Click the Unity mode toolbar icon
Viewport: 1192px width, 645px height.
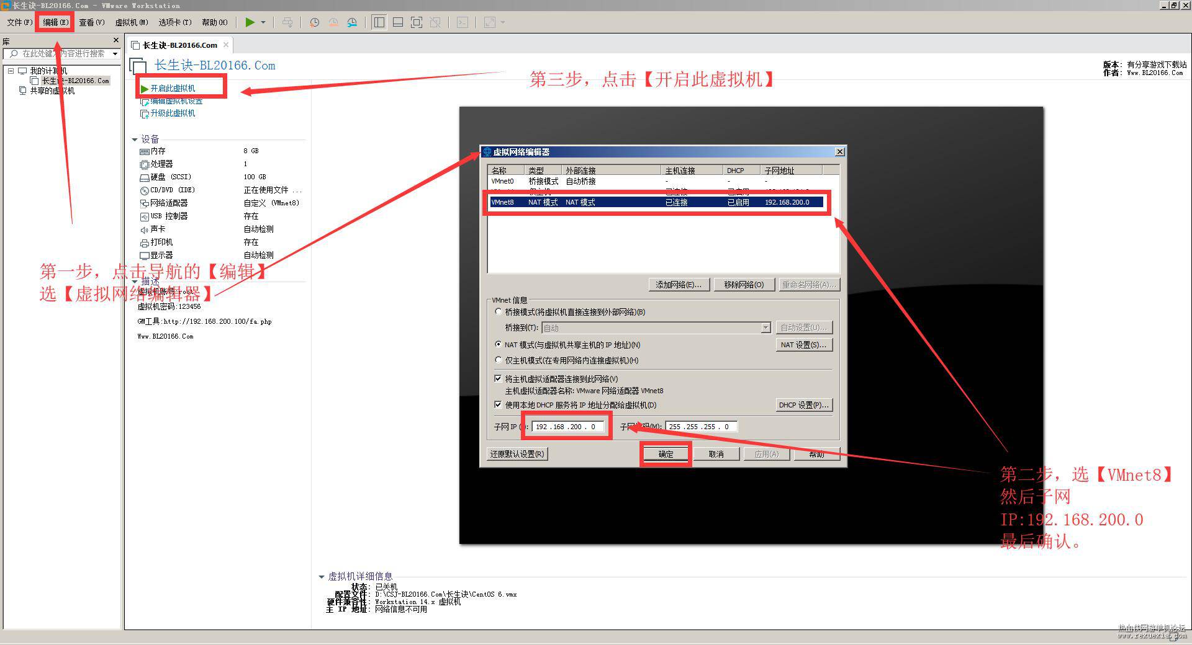tap(435, 22)
